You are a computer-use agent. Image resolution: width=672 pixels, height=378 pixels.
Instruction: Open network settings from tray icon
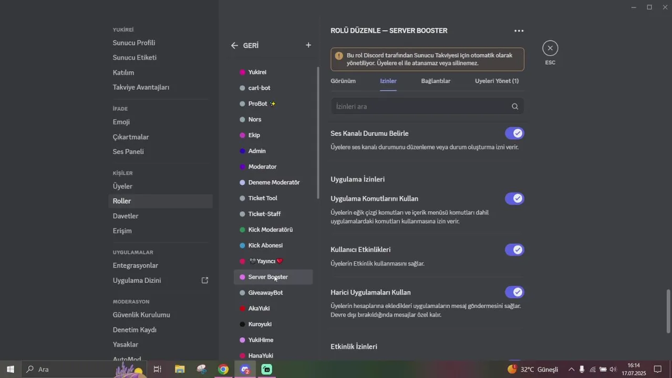[593, 369]
